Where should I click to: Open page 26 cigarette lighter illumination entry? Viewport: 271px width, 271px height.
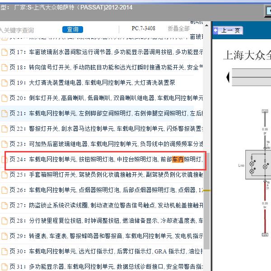pyautogui.click(x=106, y=190)
